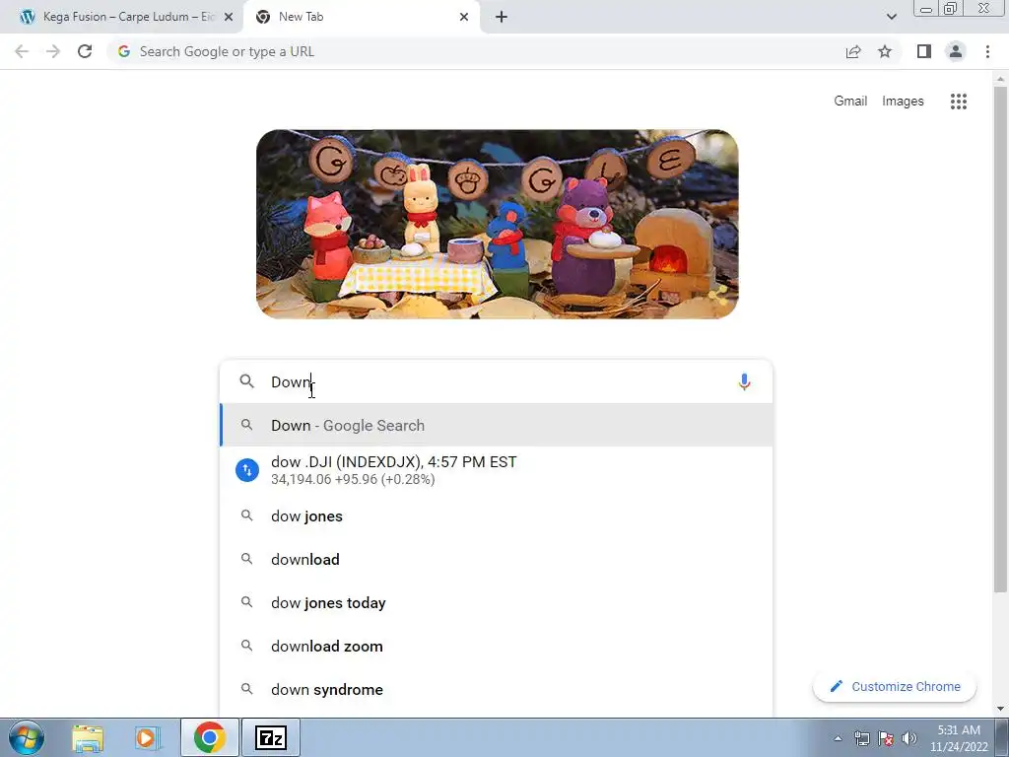
Task: Click the page vertical scrollbar thumb
Action: [x=1000, y=339]
